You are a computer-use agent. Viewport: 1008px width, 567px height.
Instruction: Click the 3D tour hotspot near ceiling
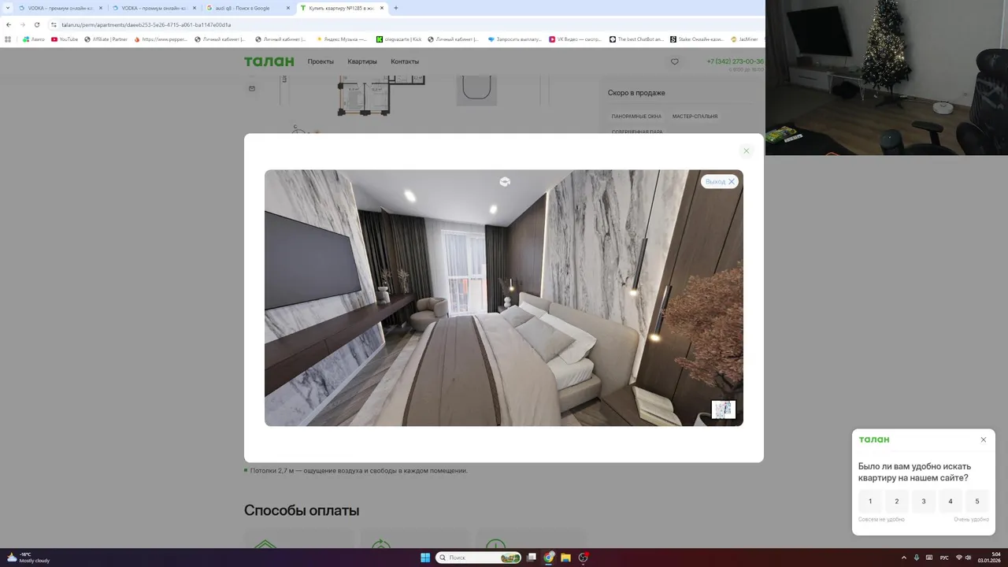coord(505,182)
